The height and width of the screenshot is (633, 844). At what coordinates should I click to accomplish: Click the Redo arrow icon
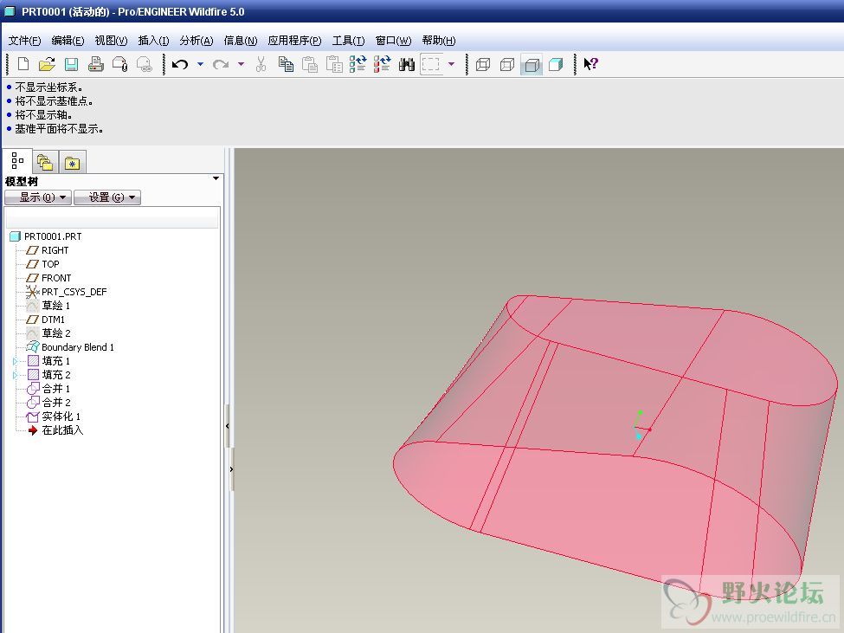(221, 64)
